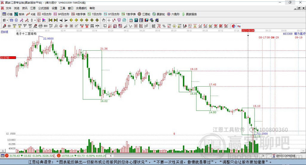The image size is (306, 165).
Task: Click the 维力医疗 stock name
Action: click(x=300, y=34)
